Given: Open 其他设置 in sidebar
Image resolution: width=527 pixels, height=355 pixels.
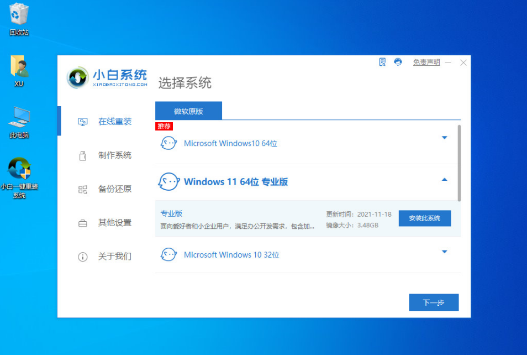Looking at the screenshot, I should 114,223.
